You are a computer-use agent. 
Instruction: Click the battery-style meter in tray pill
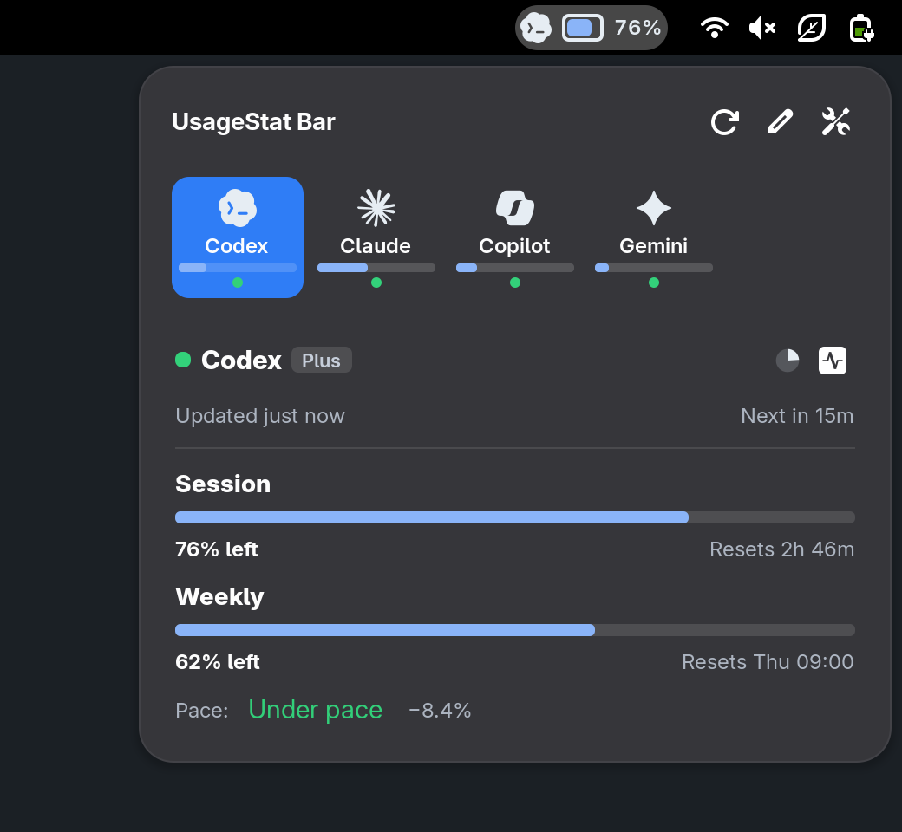[583, 28]
